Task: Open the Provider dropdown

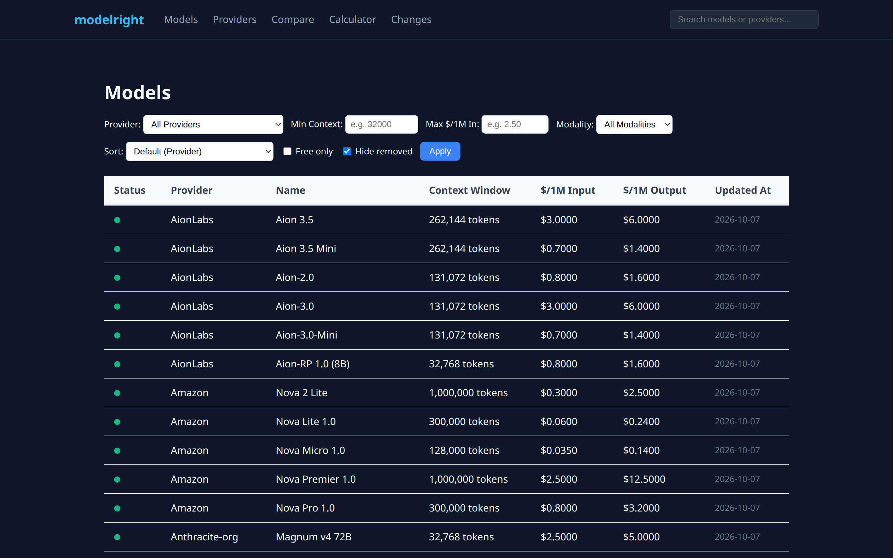Action: (x=213, y=124)
